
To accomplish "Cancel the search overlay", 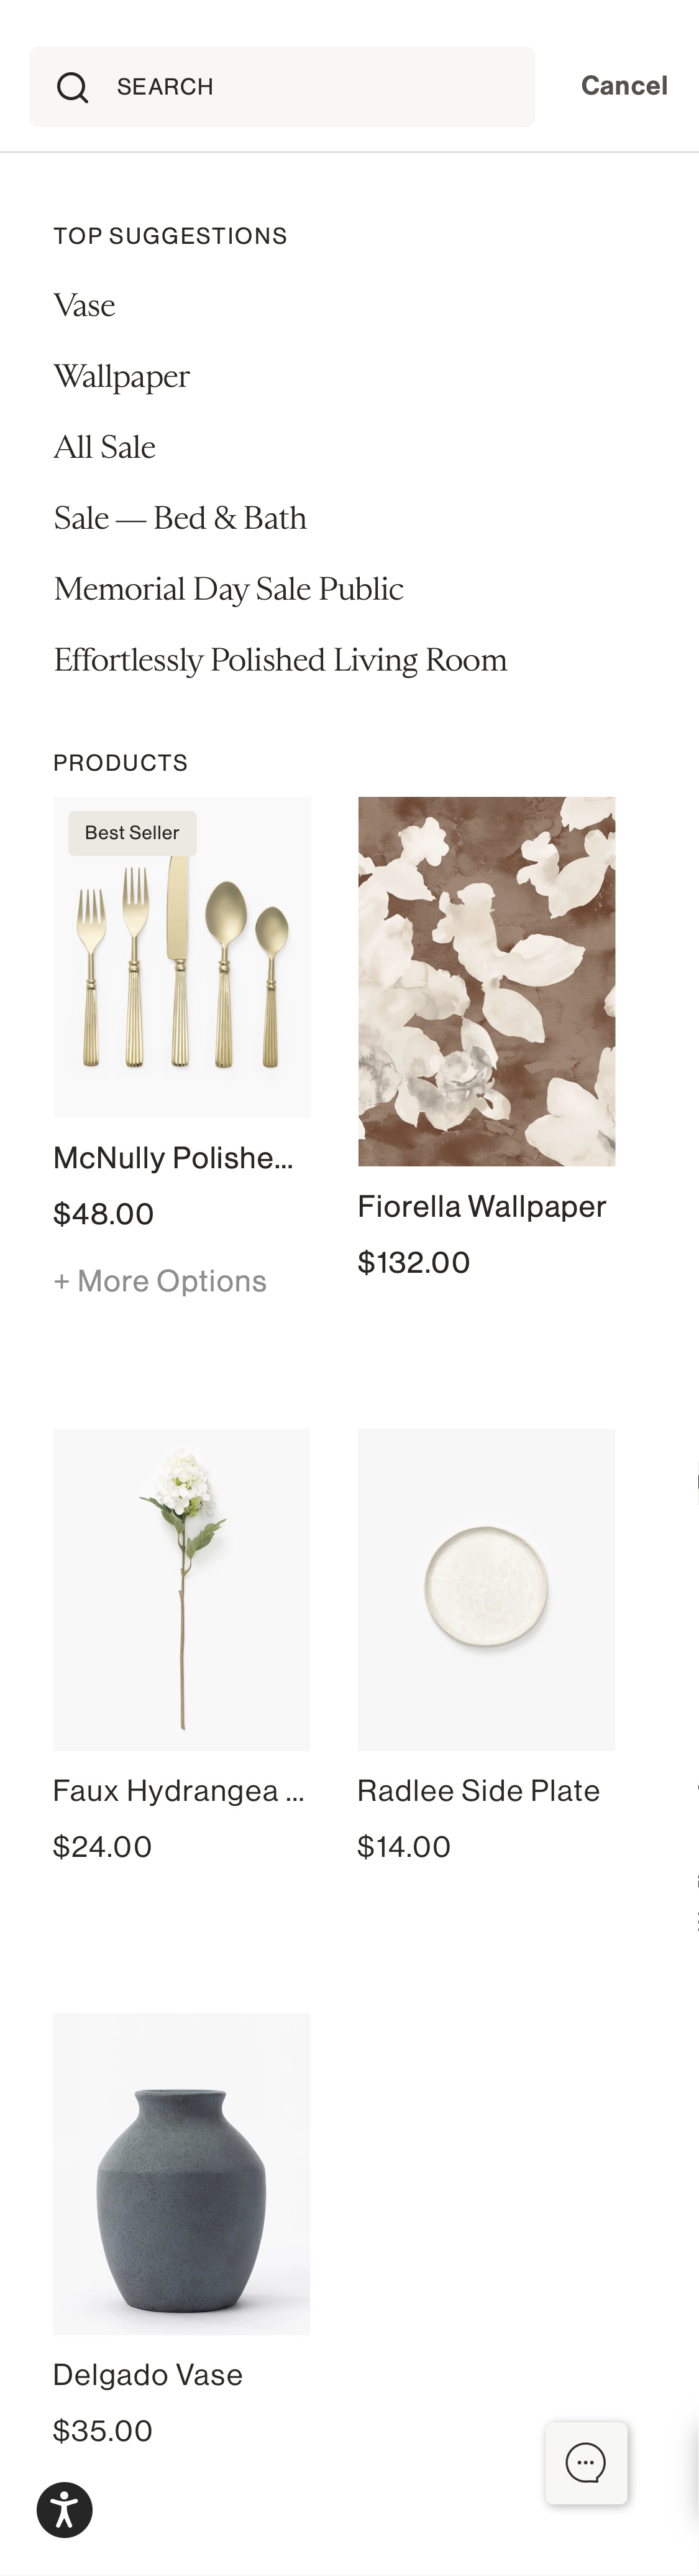I will point(624,86).
